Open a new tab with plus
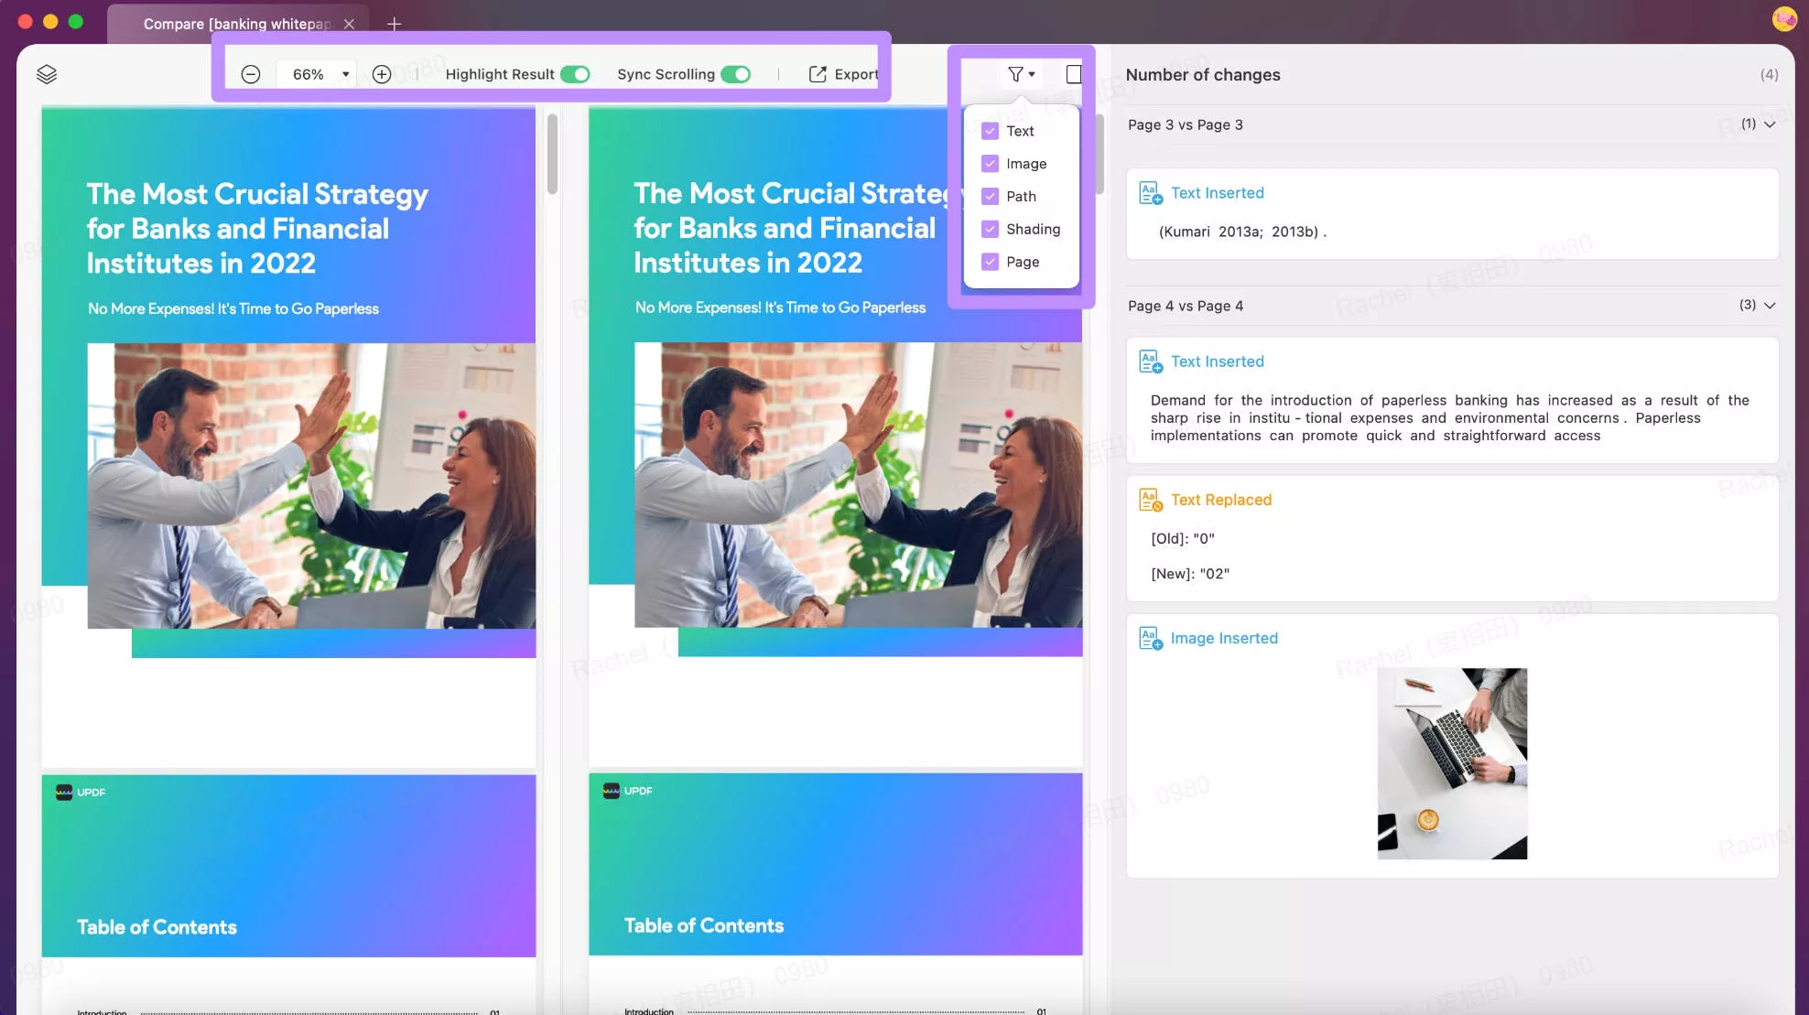The image size is (1809, 1015). [394, 24]
